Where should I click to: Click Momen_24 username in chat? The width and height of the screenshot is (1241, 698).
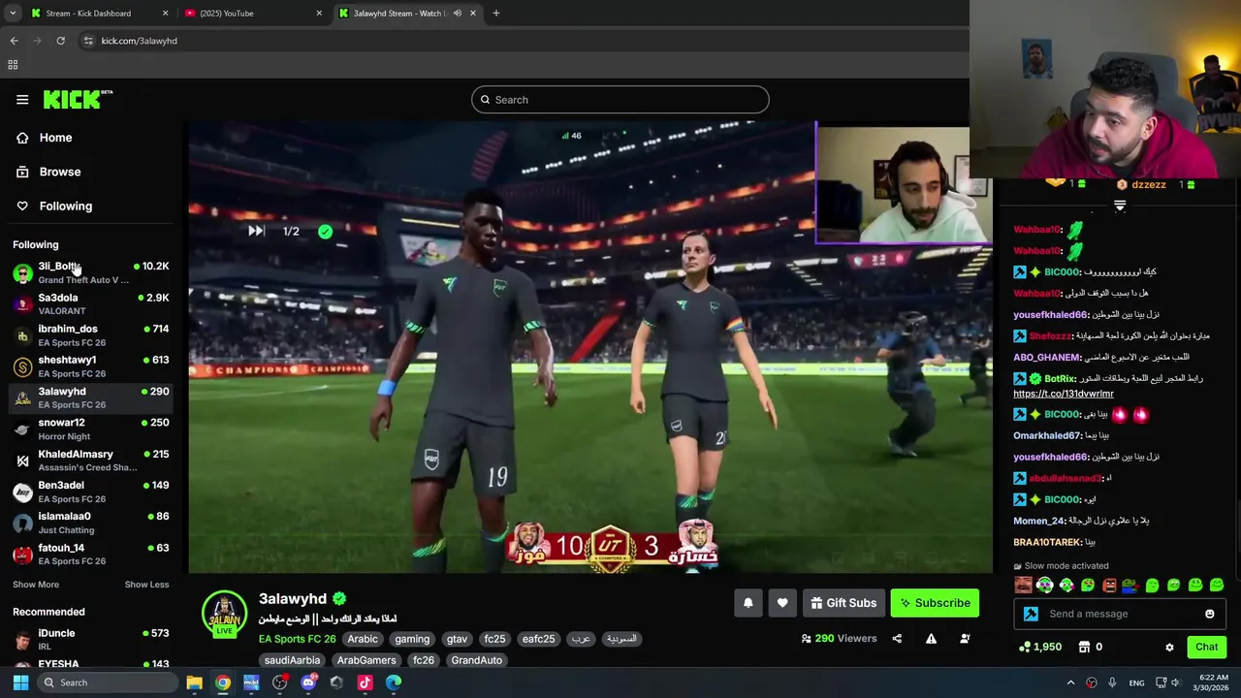pyautogui.click(x=1040, y=521)
